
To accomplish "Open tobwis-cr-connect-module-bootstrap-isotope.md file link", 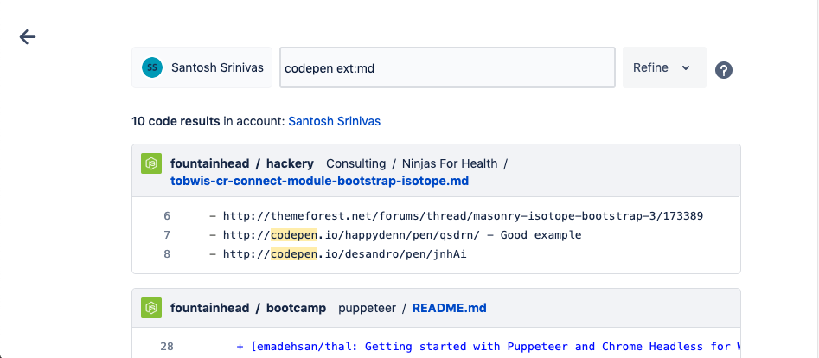I will pos(320,181).
